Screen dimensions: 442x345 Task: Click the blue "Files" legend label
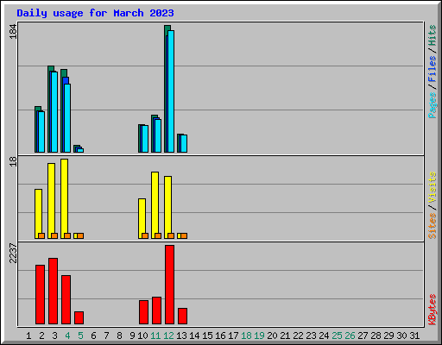click(433, 69)
